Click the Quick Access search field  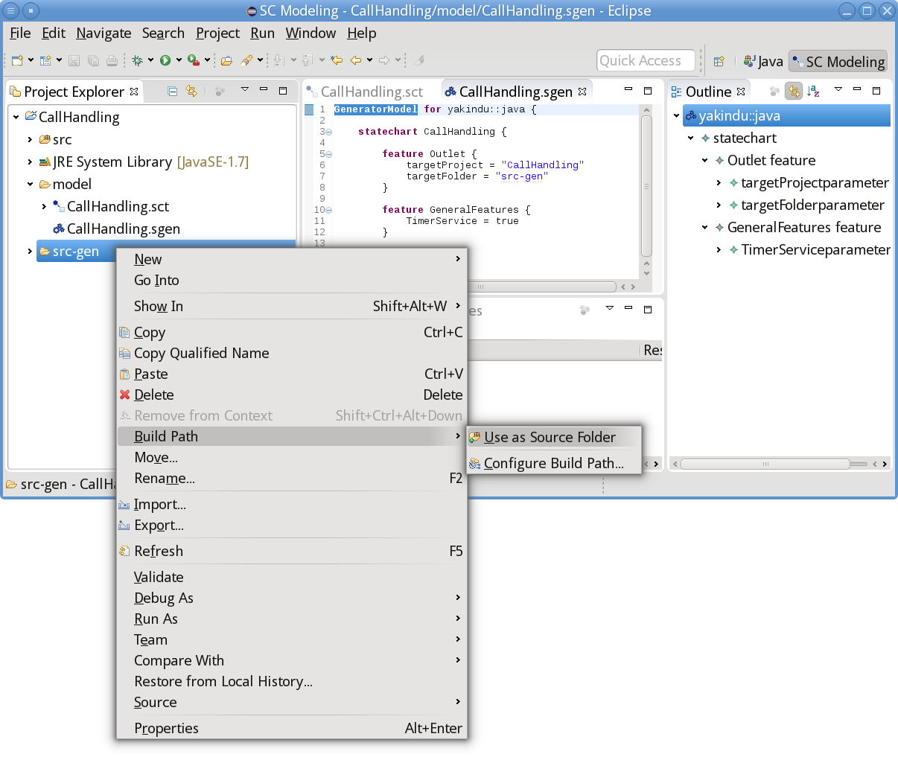pyautogui.click(x=646, y=60)
